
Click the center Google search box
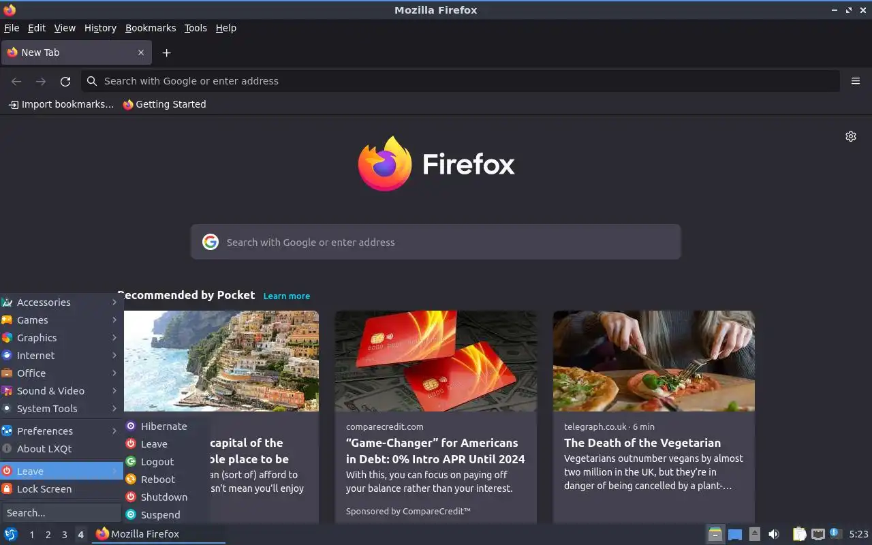tap(436, 242)
